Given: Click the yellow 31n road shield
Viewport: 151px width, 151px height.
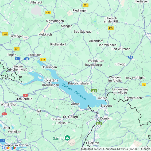Looking at the screenshot, I should point(43,60).
